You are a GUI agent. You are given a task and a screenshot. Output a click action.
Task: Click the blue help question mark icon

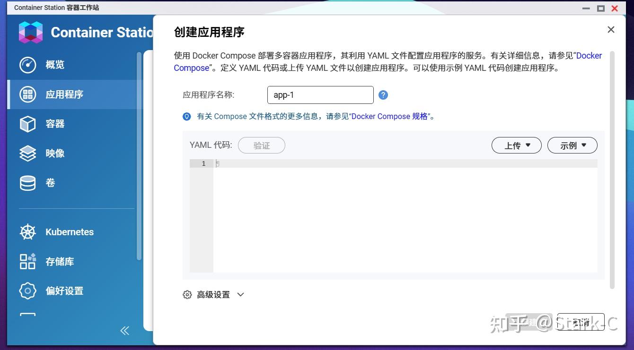383,94
